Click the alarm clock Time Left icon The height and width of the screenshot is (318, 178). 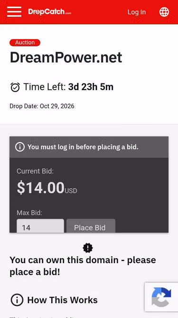[15, 87]
